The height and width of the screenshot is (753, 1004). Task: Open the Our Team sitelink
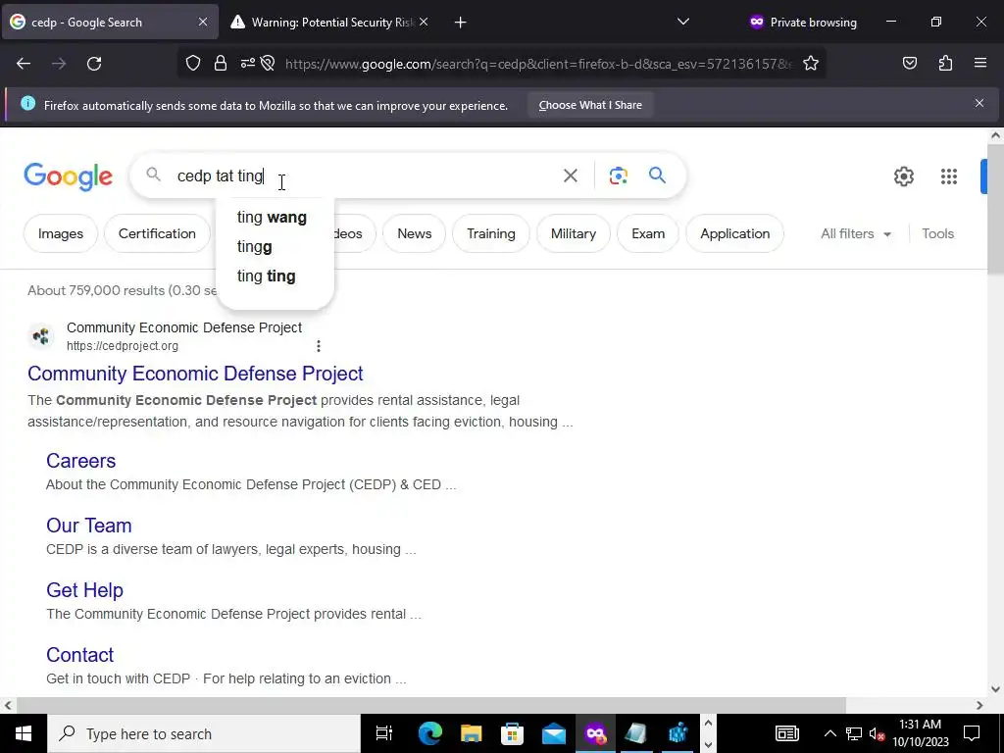click(89, 526)
